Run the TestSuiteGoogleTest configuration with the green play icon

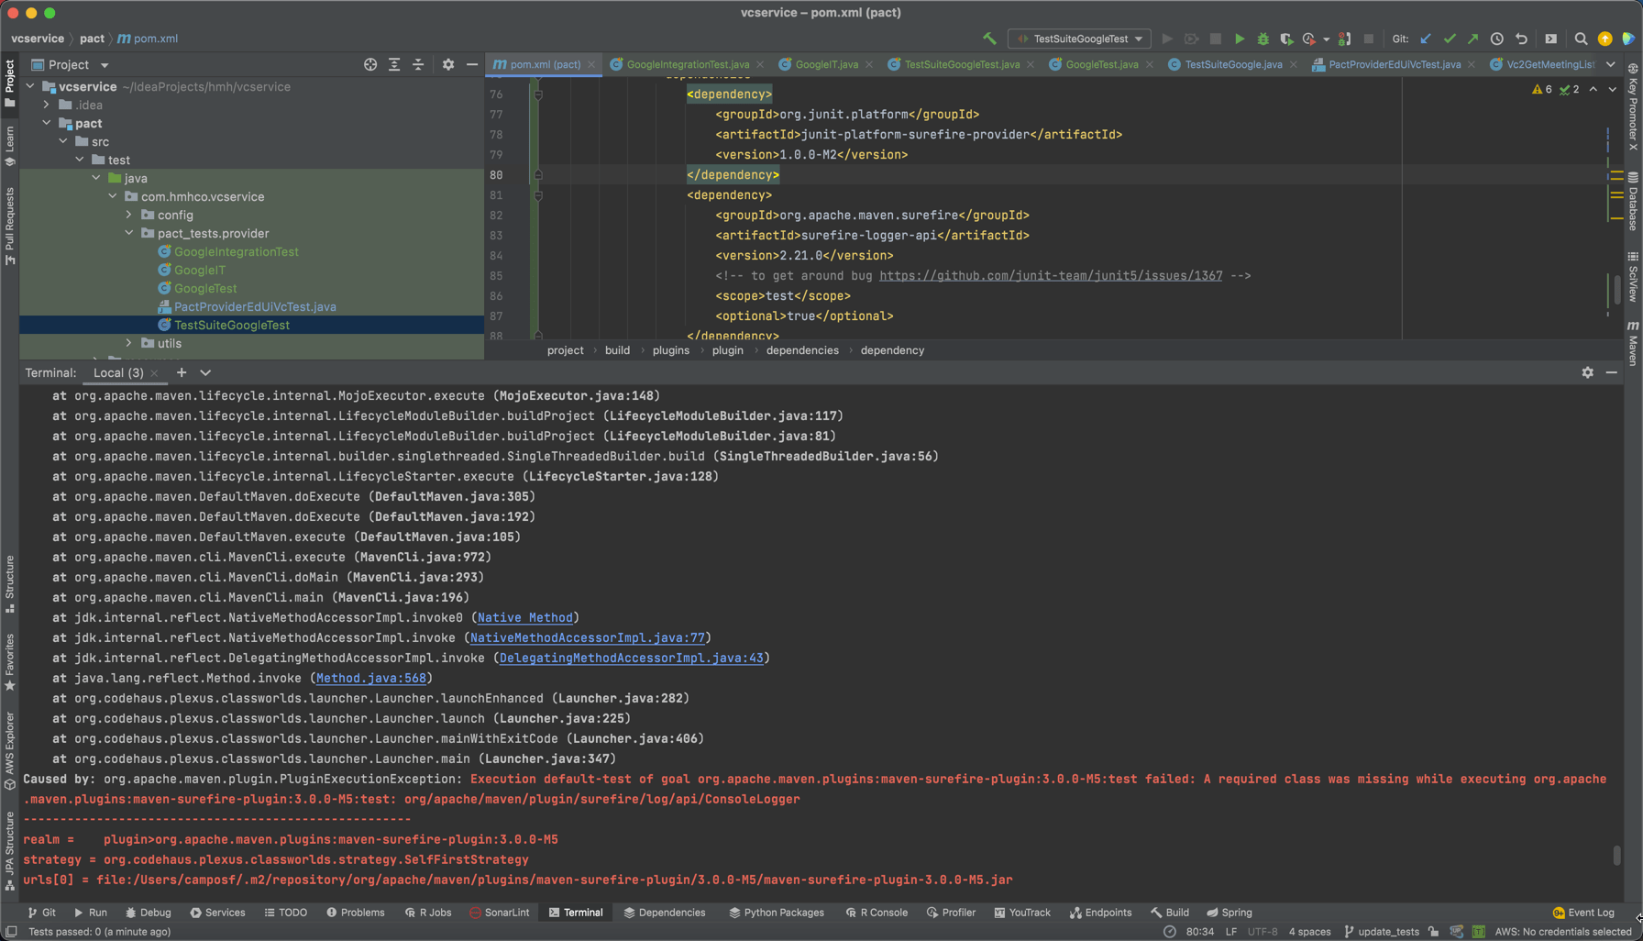point(1240,39)
